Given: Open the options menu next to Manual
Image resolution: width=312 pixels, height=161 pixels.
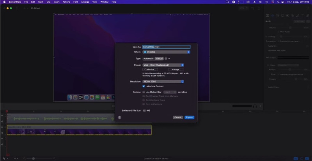Looking at the screenshot, I should [167, 59].
